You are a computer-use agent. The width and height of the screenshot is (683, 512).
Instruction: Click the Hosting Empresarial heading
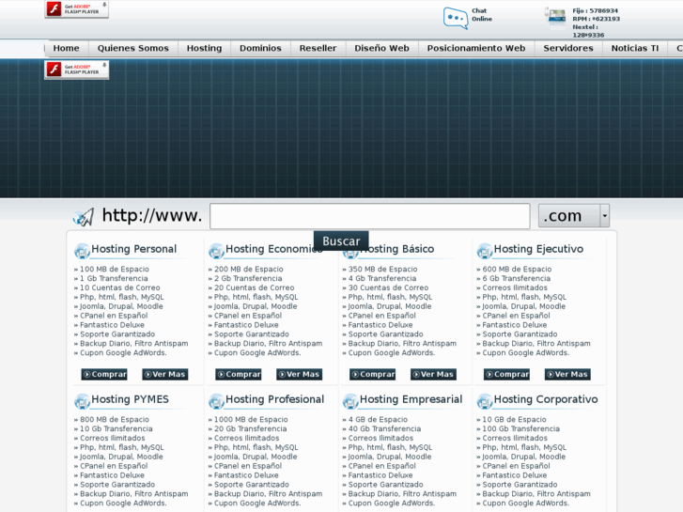pyautogui.click(x=411, y=399)
